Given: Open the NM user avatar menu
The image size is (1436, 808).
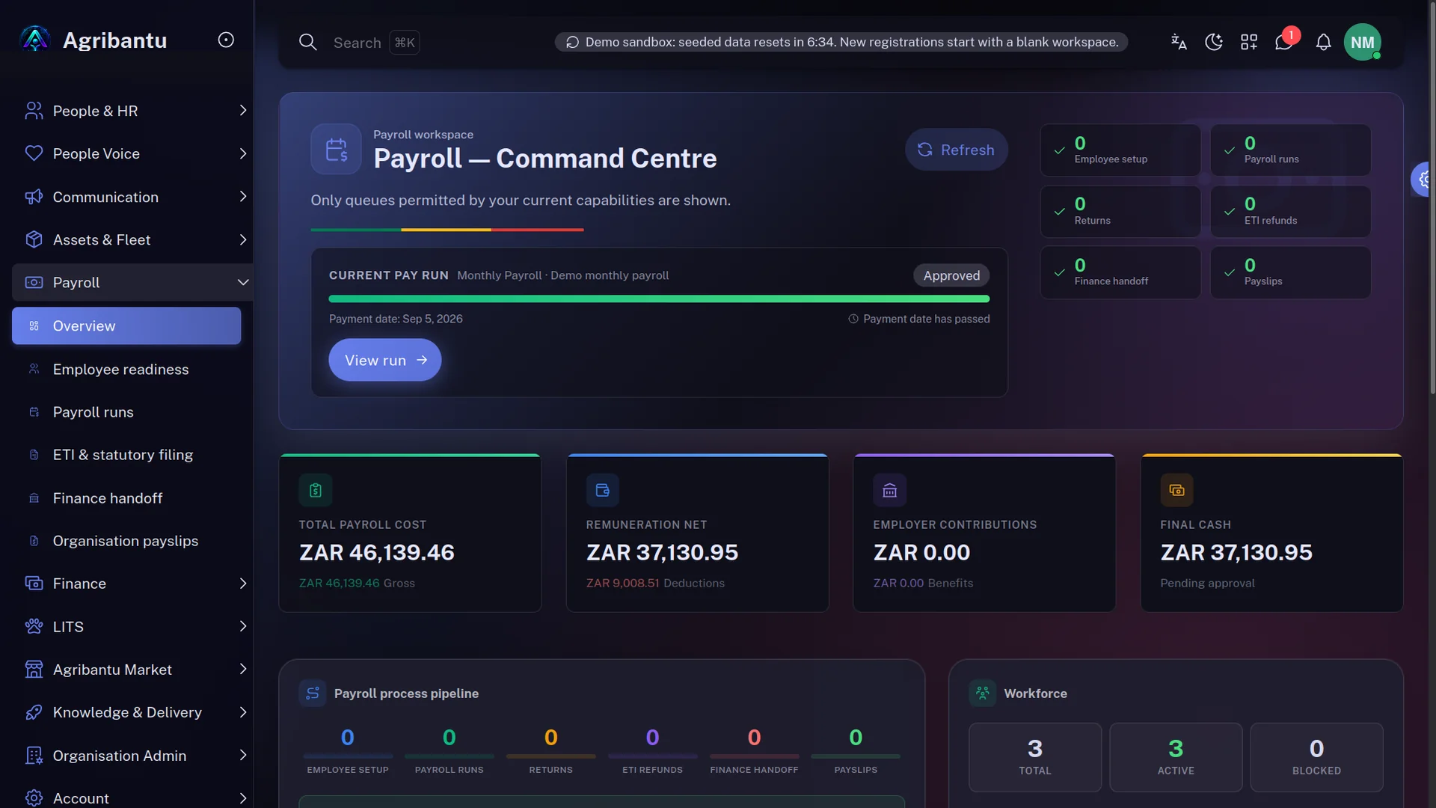Looking at the screenshot, I should 1362,42.
